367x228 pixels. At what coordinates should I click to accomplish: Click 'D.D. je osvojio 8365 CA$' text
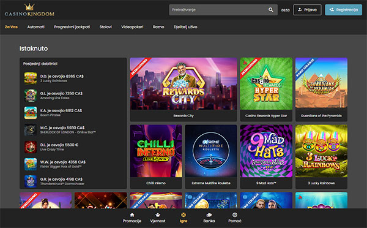pyautogui.click(x=62, y=76)
